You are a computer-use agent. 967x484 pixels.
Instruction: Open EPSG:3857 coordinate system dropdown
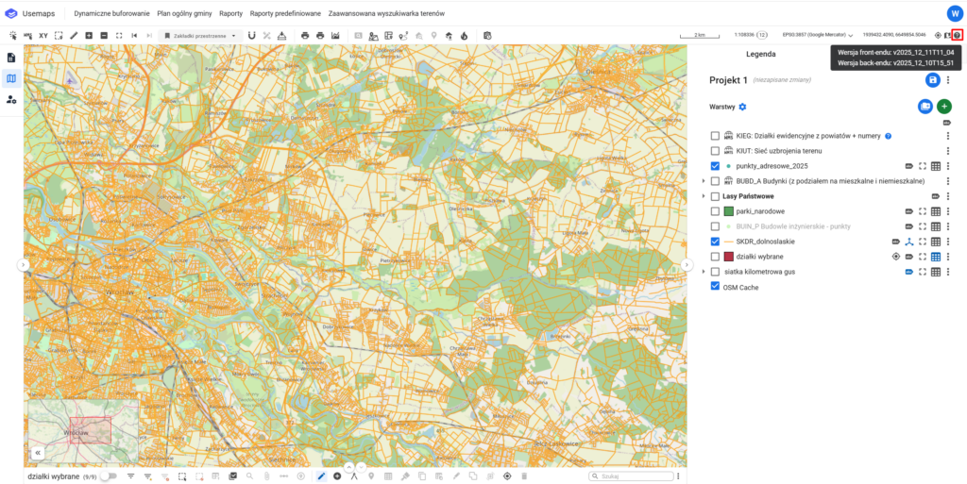pos(817,36)
